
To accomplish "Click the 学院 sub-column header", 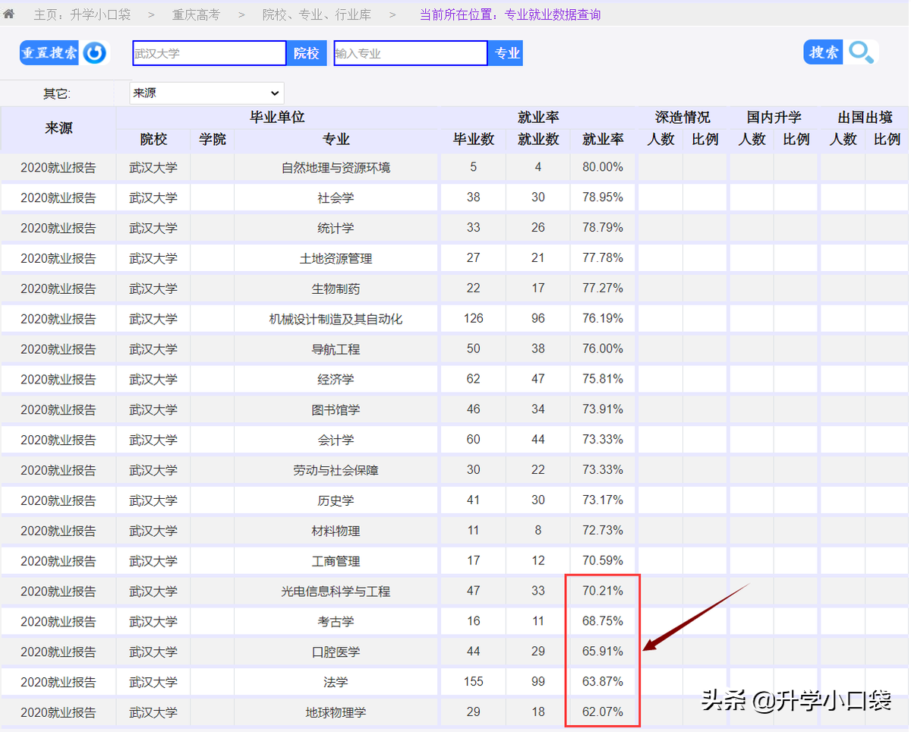I will 213,140.
